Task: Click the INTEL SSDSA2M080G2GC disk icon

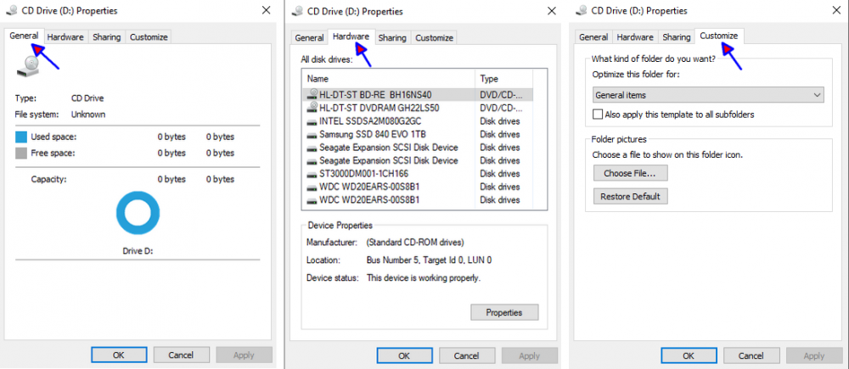Action: click(x=312, y=121)
